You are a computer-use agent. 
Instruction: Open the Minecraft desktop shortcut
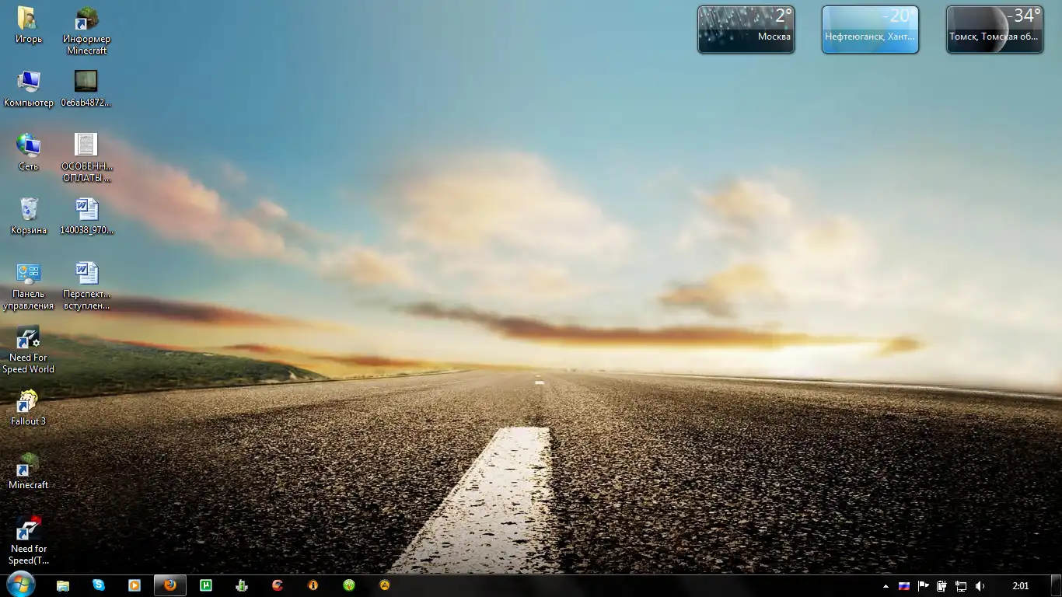coord(29,468)
